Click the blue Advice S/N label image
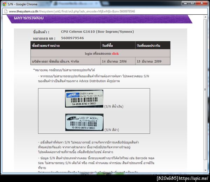This screenshot has height=182, width=210. 84,99
